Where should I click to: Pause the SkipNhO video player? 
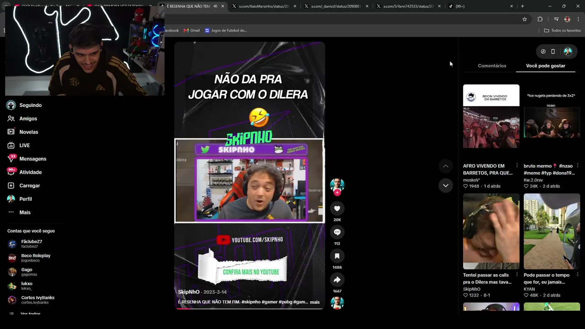tap(250, 175)
